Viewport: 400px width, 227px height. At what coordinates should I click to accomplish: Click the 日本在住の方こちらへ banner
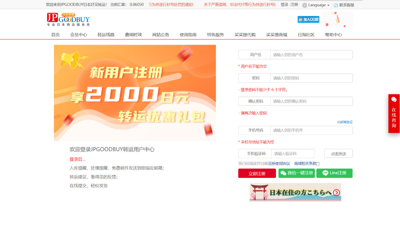[295, 192]
